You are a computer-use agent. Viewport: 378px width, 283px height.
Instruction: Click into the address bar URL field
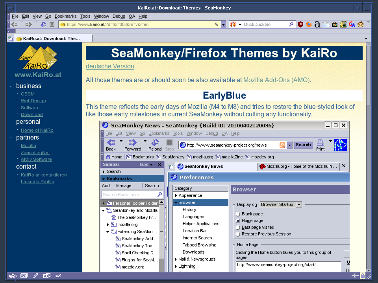tap(140, 24)
